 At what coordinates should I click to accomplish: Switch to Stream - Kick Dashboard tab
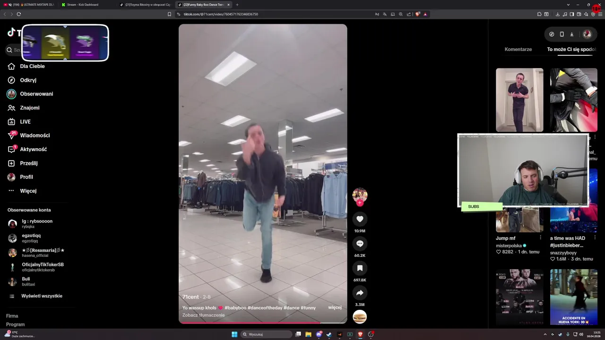click(87, 5)
